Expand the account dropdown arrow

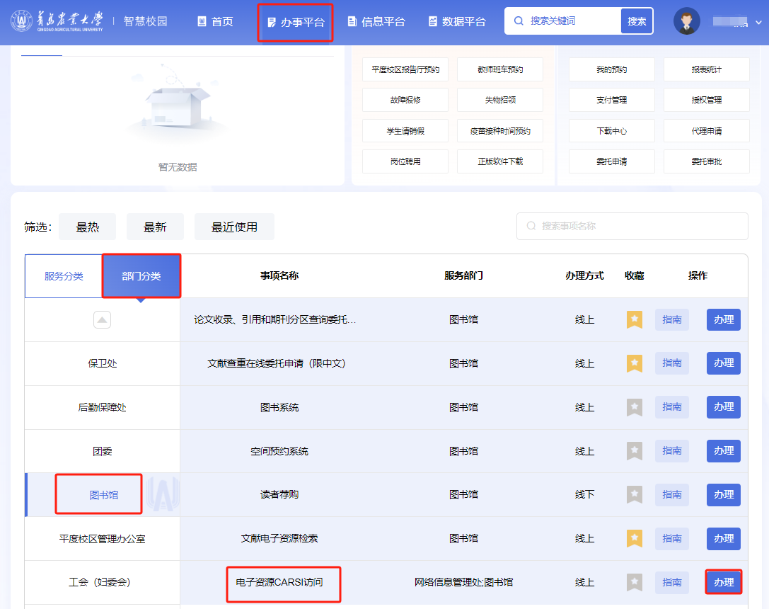(758, 23)
